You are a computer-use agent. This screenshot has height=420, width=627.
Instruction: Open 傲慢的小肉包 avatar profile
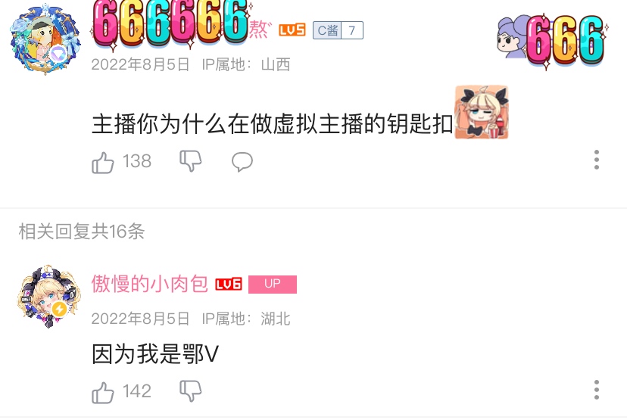pos(48,297)
